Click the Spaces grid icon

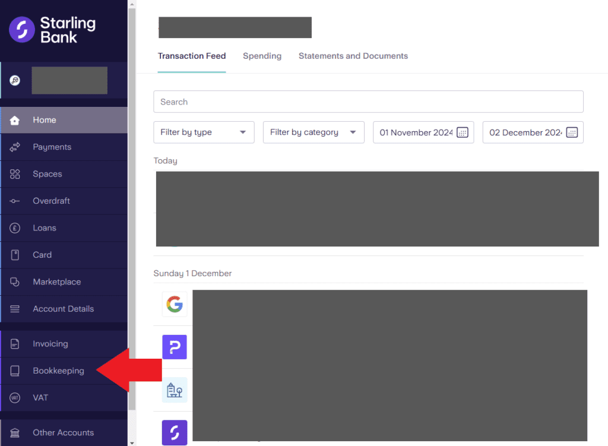[15, 174]
